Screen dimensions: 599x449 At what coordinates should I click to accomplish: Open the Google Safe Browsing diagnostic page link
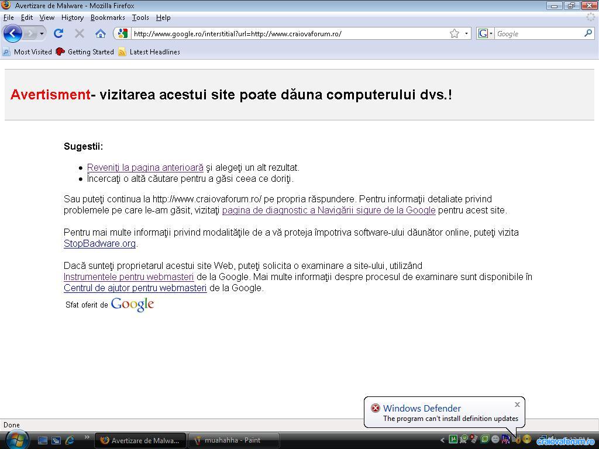point(329,210)
